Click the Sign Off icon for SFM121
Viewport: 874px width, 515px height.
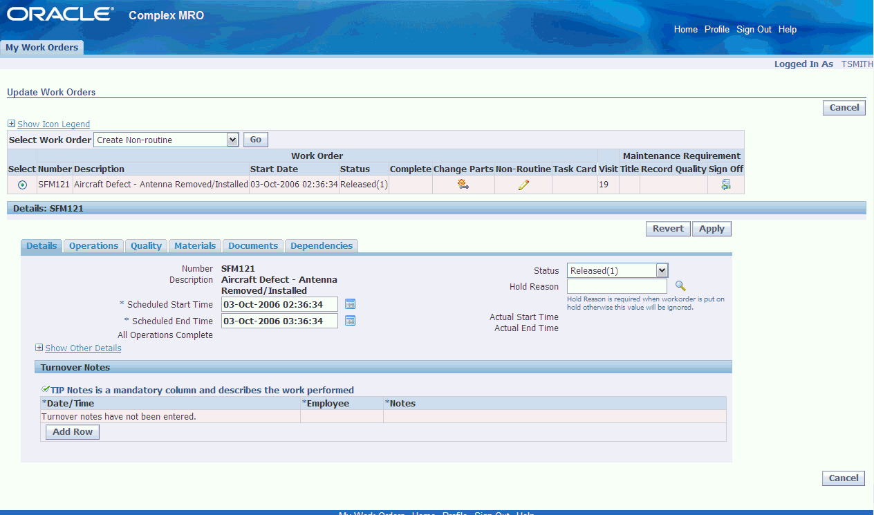coord(726,185)
